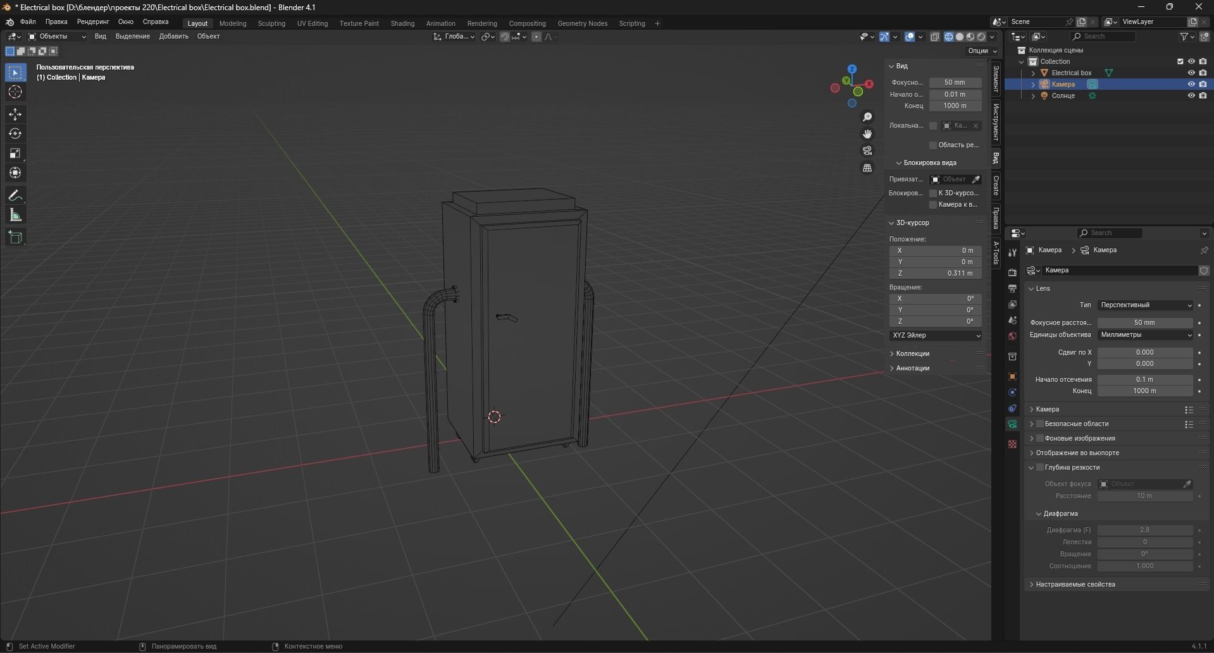Image resolution: width=1214 pixels, height=653 pixels.
Task: Open the Object properties tab icon
Action: pos(1012,376)
